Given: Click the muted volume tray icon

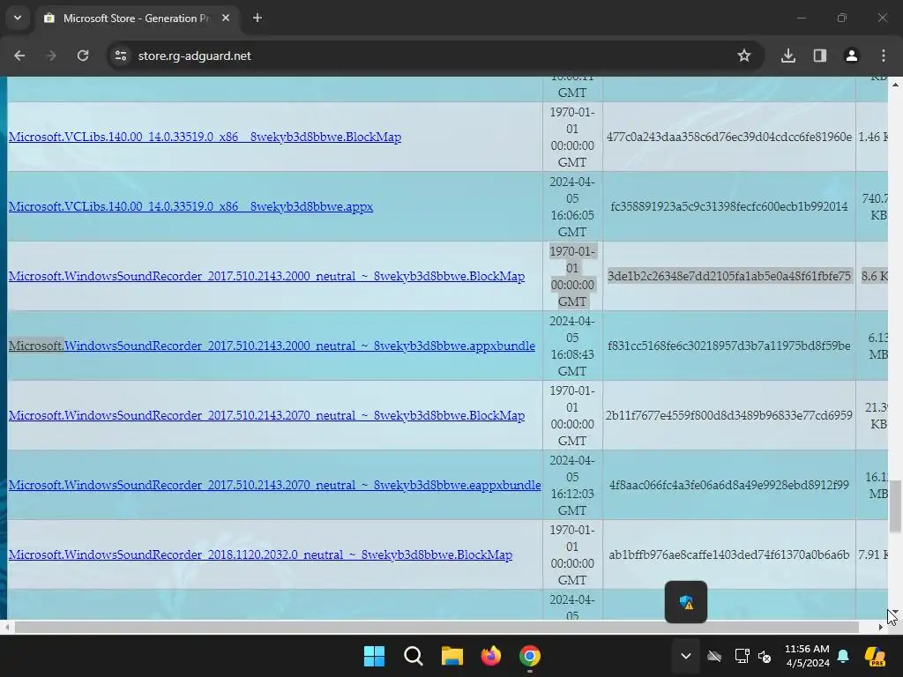Looking at the screenshot, I should 765,656.
